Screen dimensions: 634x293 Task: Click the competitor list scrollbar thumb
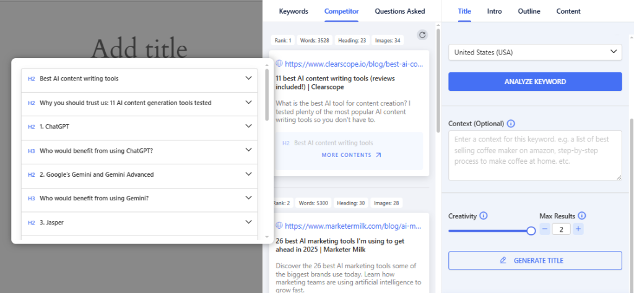point(438,80)
